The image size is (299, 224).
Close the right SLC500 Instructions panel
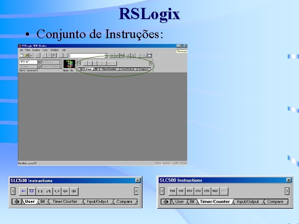tap(289, 180)
